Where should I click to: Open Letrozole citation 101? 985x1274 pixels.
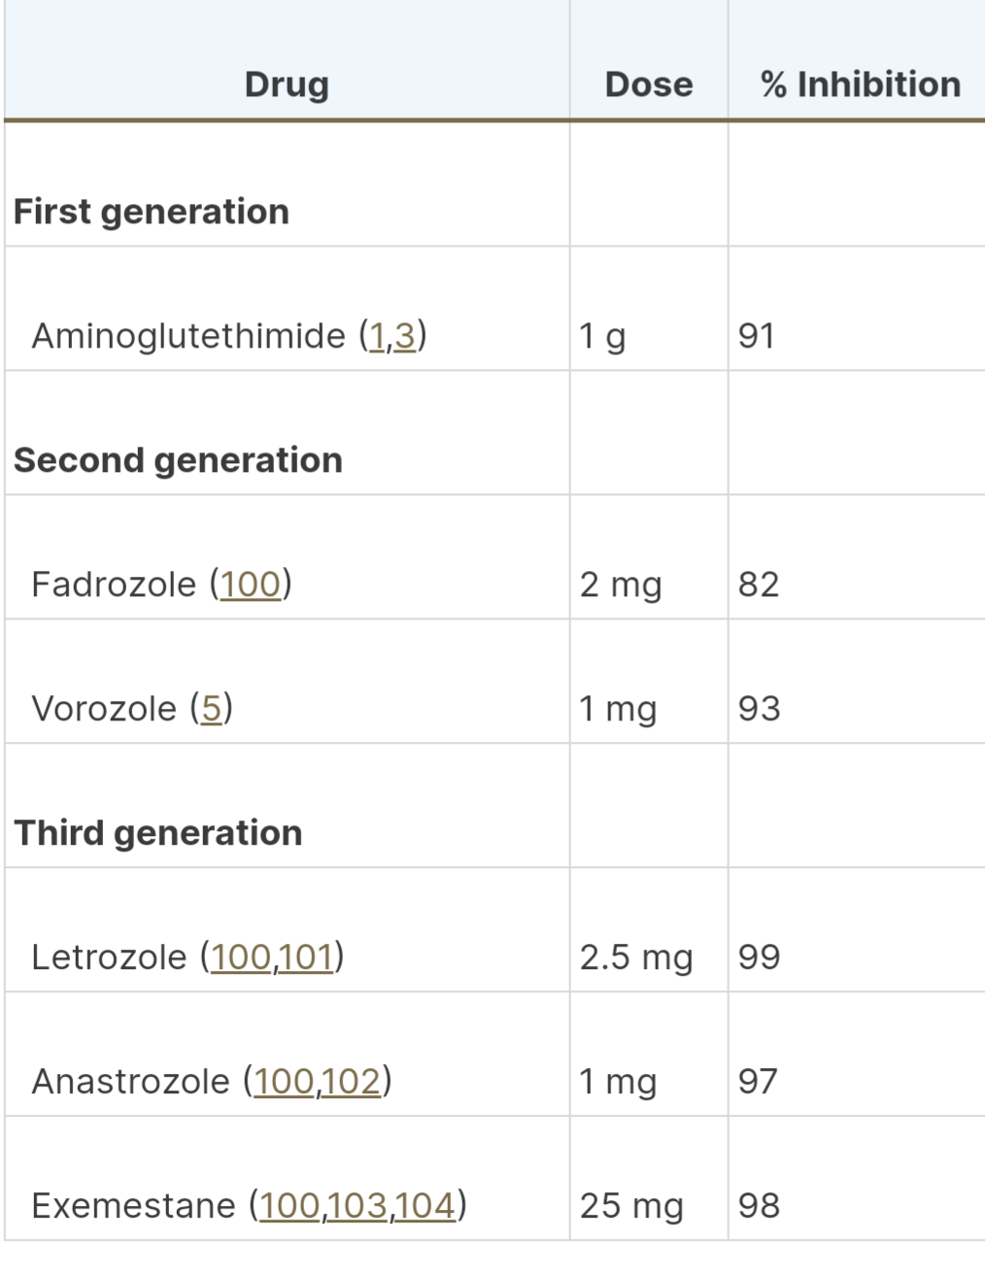click(x=306, y=958)
